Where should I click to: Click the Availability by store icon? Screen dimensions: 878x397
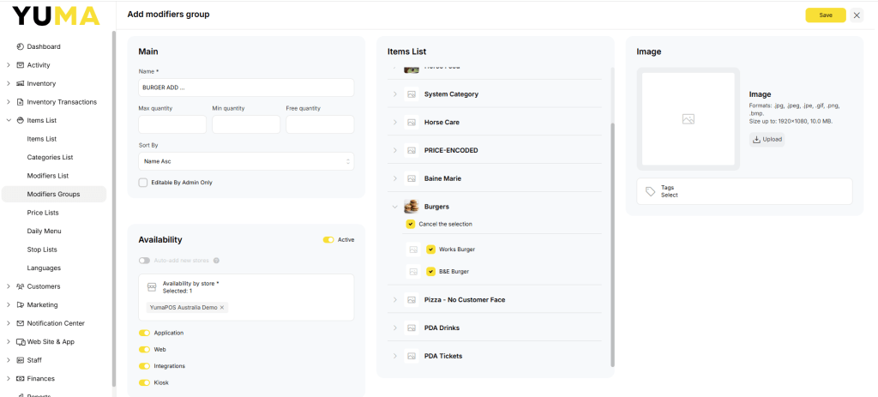pos(151,286)
